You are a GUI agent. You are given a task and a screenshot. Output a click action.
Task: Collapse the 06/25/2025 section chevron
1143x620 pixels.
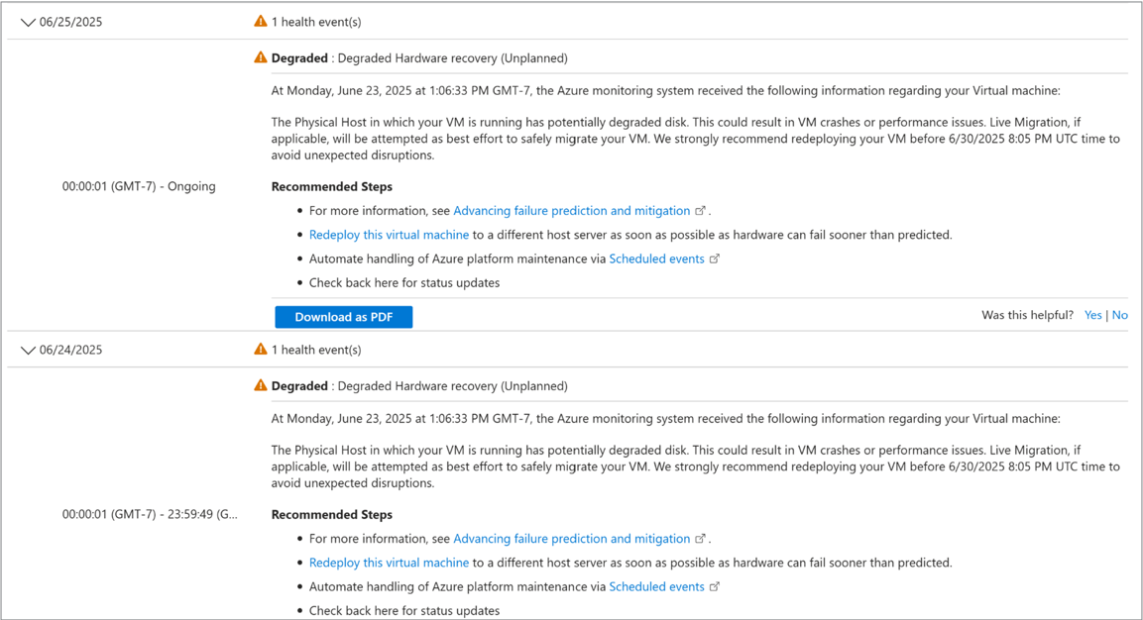pyautogui.click(x=28, y=22)
